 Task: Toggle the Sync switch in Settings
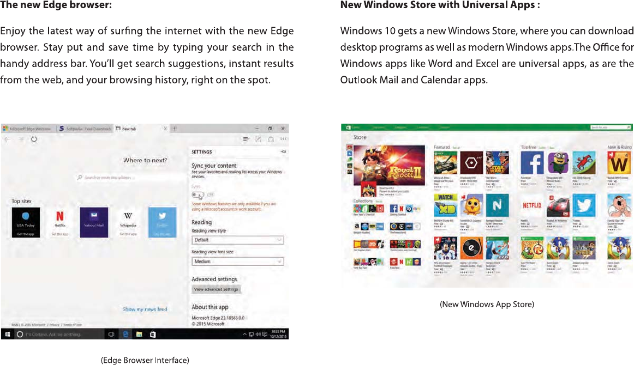coord(198,195)
